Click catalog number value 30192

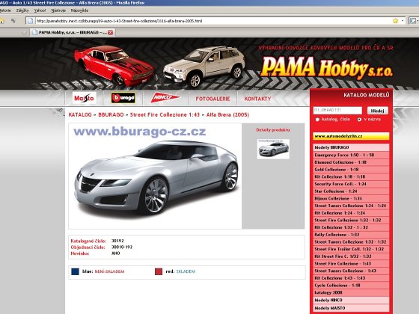117,241
